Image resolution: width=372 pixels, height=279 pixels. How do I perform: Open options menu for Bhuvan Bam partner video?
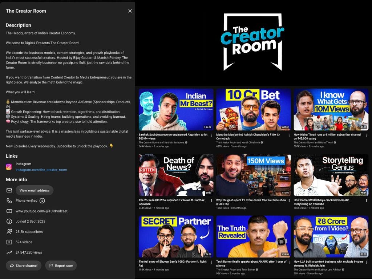[x=212, y=262]
